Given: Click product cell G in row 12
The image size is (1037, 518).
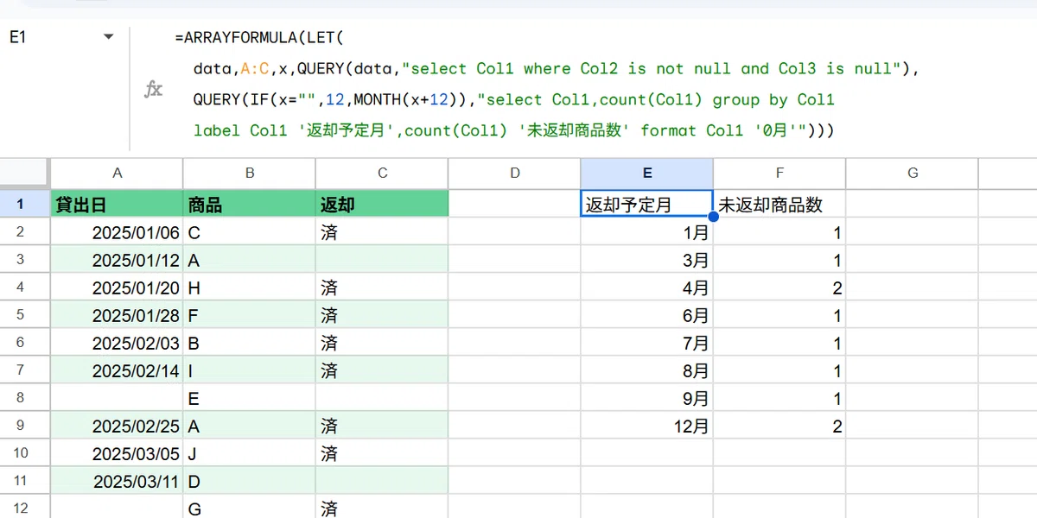Looking at the screenshot, I should click(x=250, y=508).
